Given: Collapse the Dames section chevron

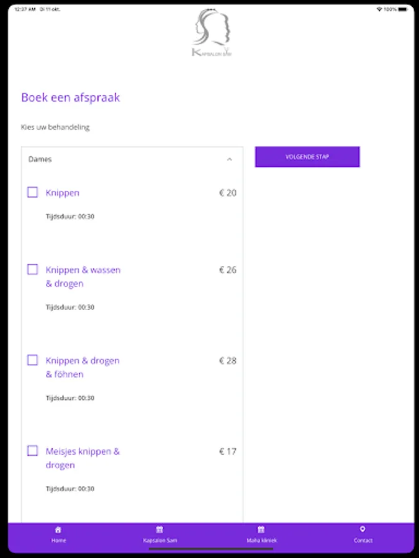Looking at the screenshot, I should pos(230,159).
